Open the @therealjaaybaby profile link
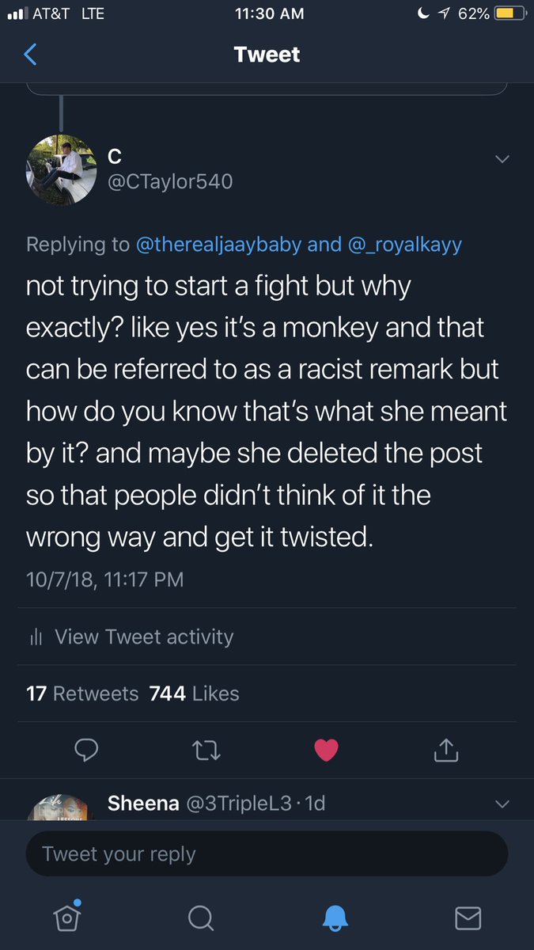 [219, 244]
